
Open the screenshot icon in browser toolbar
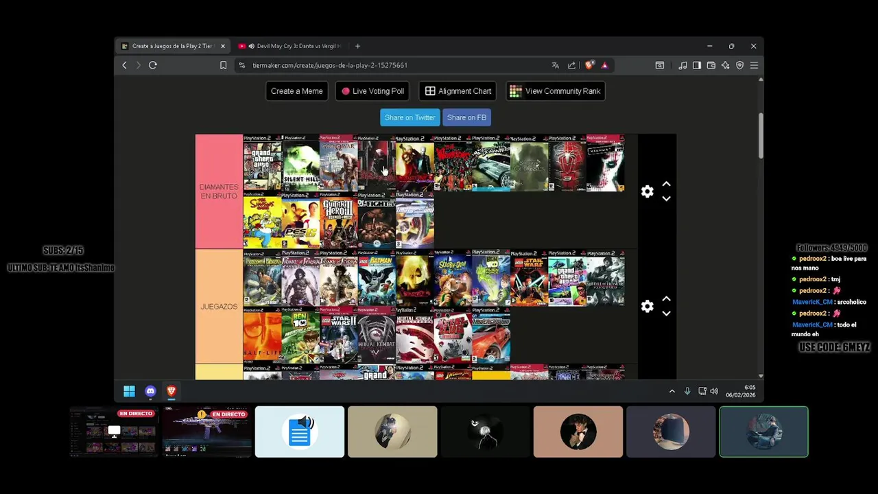(x=660, y=65)
